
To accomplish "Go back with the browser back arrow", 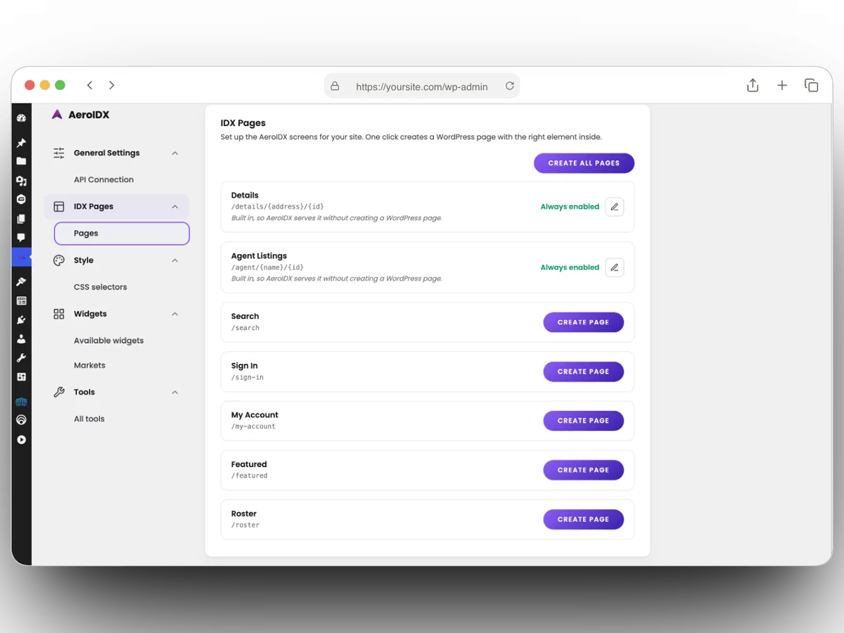I will (90, 85).
